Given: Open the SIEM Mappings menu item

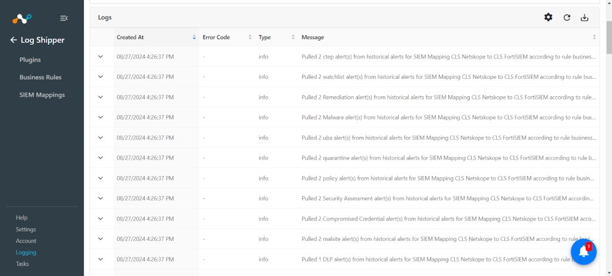Looking at the screenshot, I should click(x=42, y=95).
